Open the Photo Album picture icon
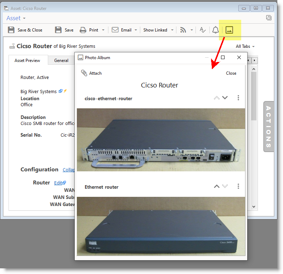The height and width of the screenshot is (274, 283). click(230, 30)
